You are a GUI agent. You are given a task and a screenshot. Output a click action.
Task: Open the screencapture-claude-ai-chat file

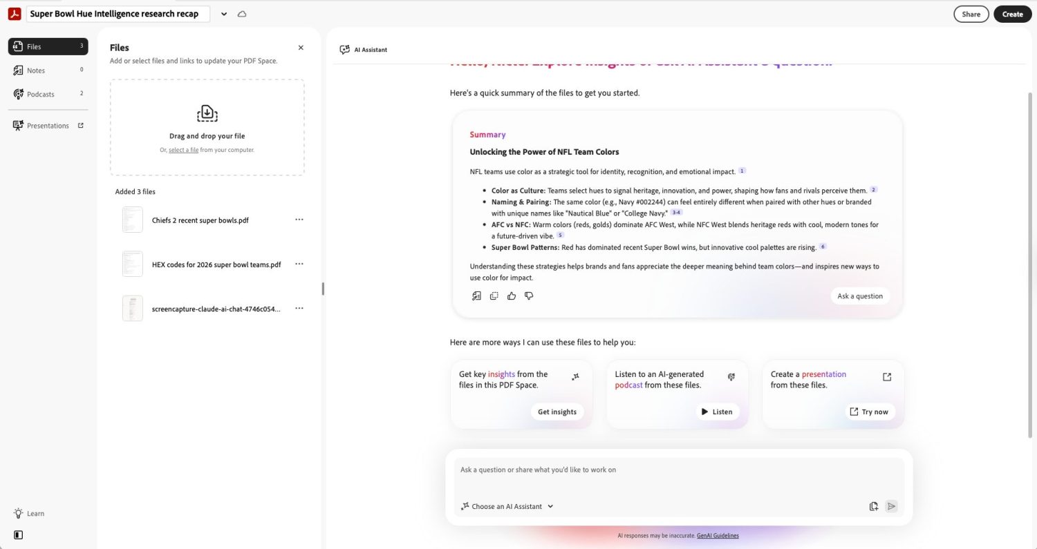[216, 309]
